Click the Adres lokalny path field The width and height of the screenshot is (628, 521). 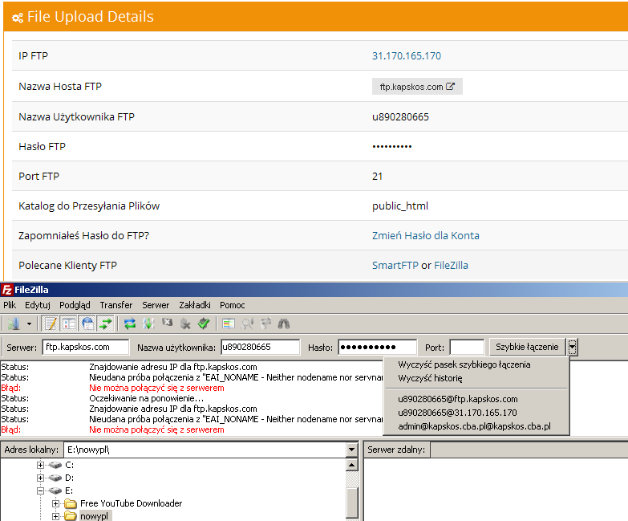tap(205, 450)
